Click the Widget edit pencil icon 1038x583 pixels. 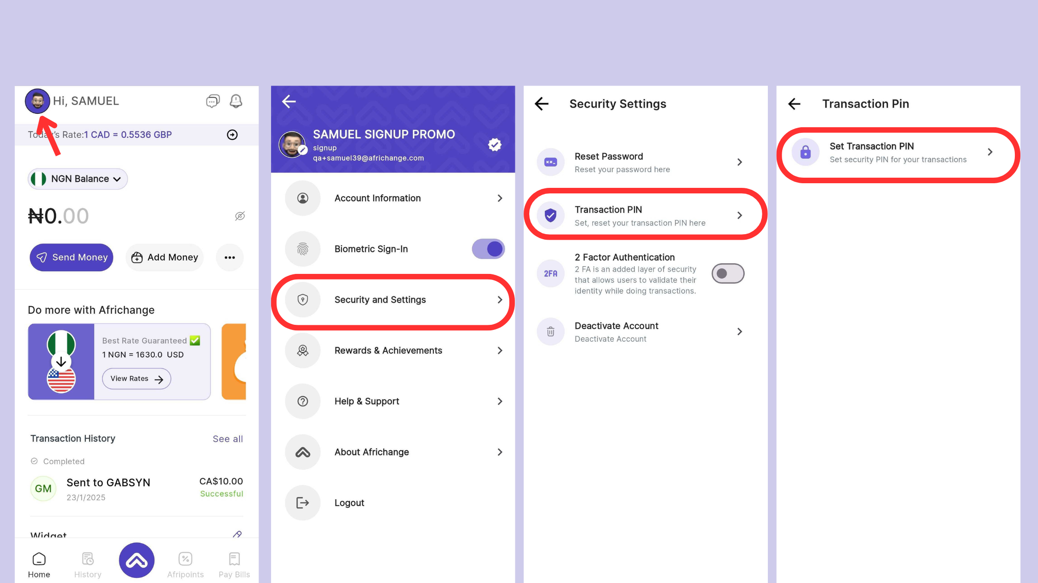pos(237,534)
